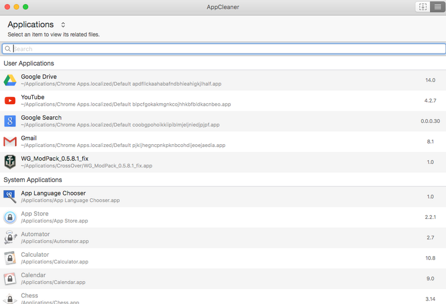Viewport: 446px width, 304px height.
Task: Click the Google Search app file path
Action: click(120, 125)
